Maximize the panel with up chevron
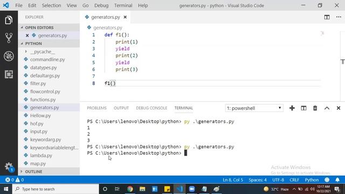The width and height of the screenshot is (345, 194). click(327, 108)
